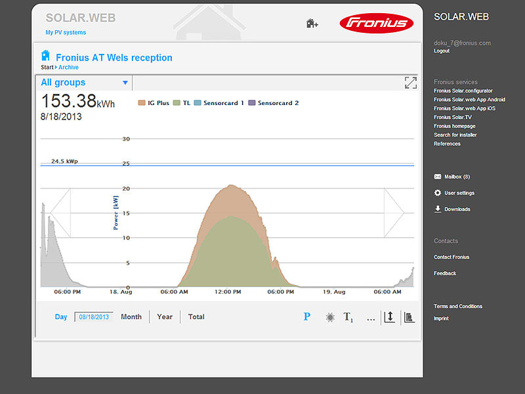Image resolution: width=525 pixels, height=394 pixels.
Task: Open more channels with ellipsis icon
Action: click(371, 318)
